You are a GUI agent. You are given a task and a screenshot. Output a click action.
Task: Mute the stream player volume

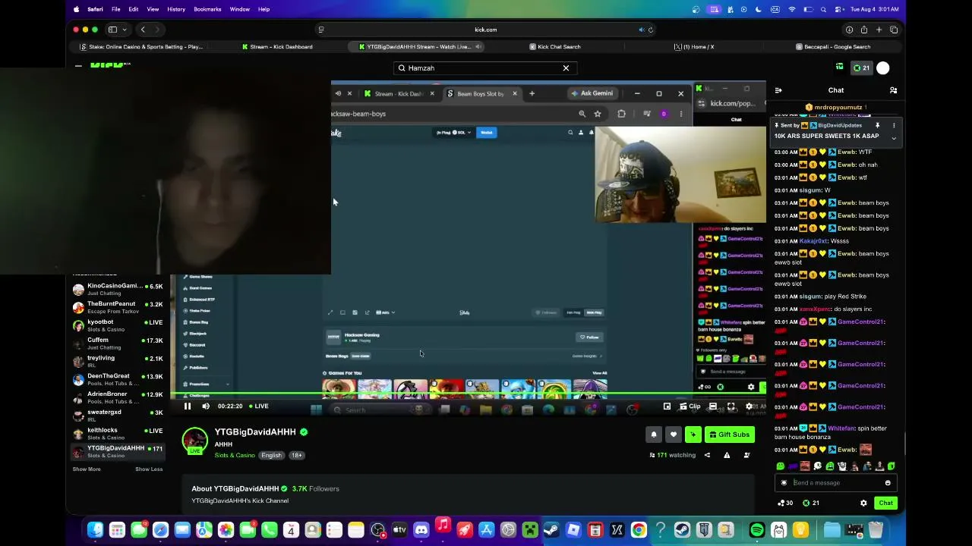tap(206, 406)
